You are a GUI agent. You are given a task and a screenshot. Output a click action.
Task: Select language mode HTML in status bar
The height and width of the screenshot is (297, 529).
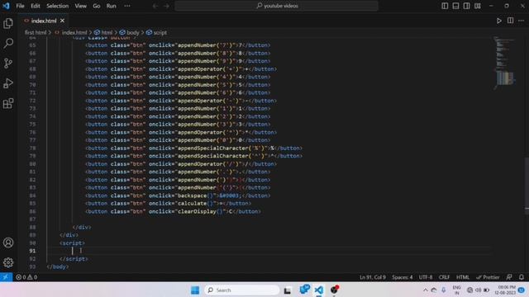(x=463, y=277)
